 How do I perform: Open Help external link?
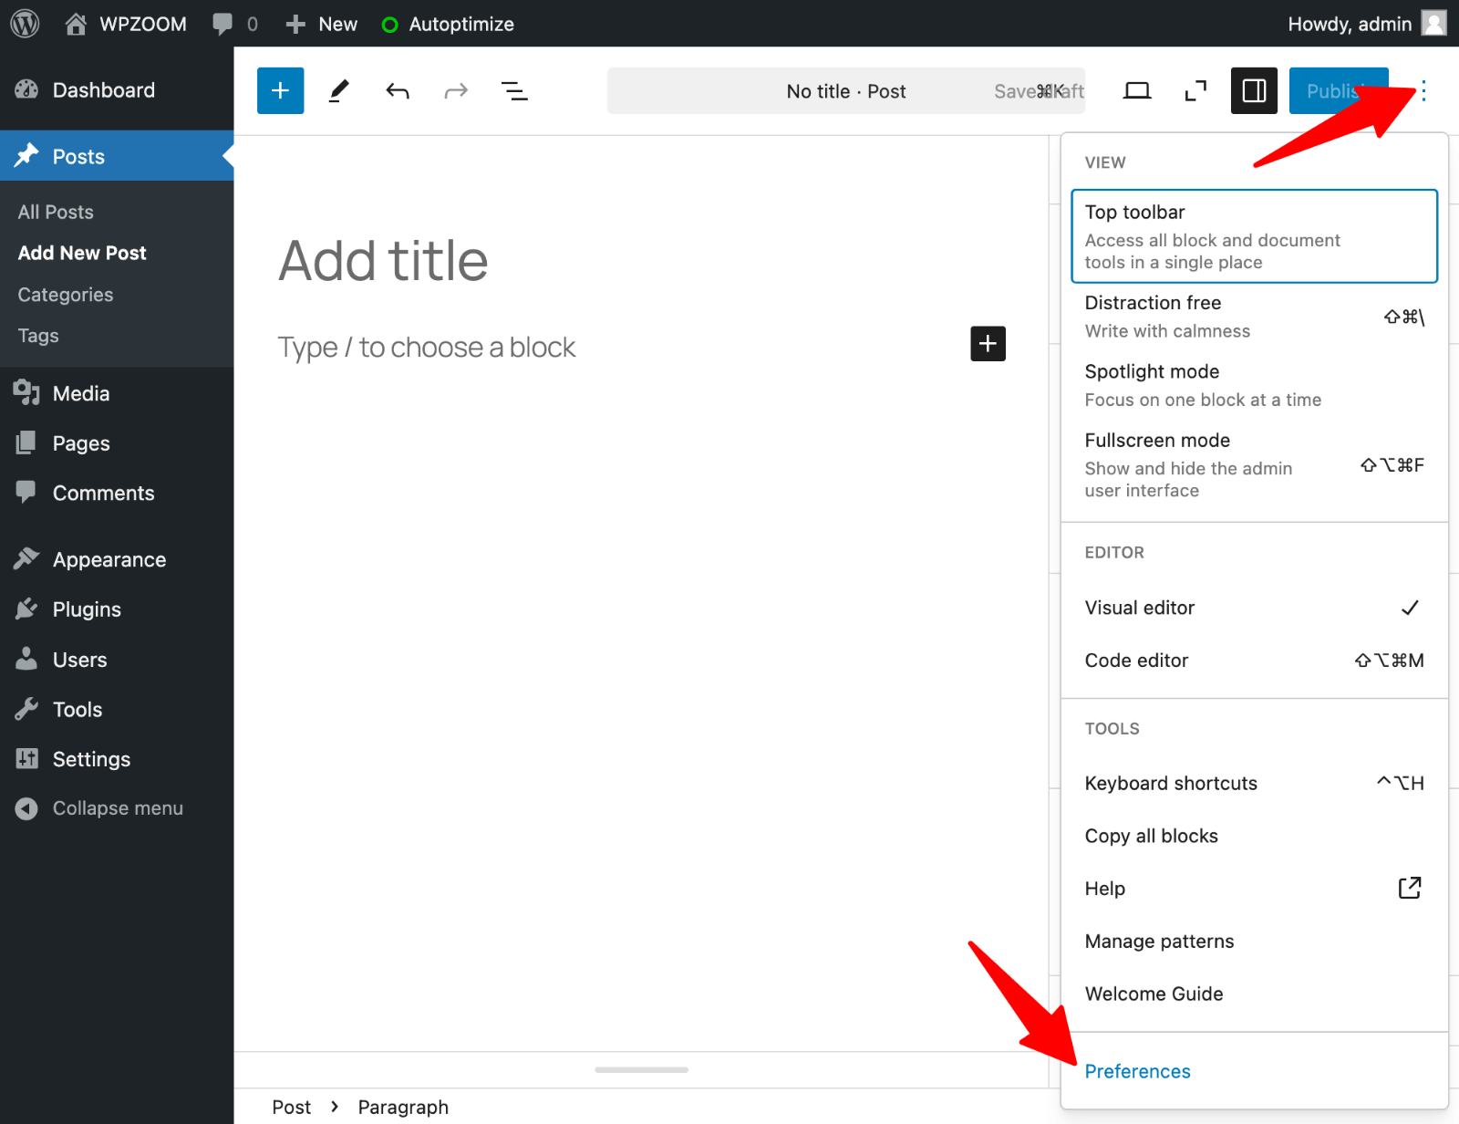(1255, 889)
